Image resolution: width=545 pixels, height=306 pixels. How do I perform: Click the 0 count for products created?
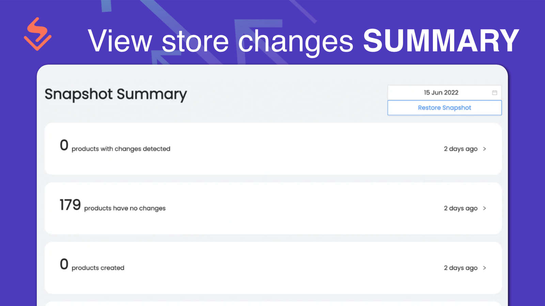point(64,265)
